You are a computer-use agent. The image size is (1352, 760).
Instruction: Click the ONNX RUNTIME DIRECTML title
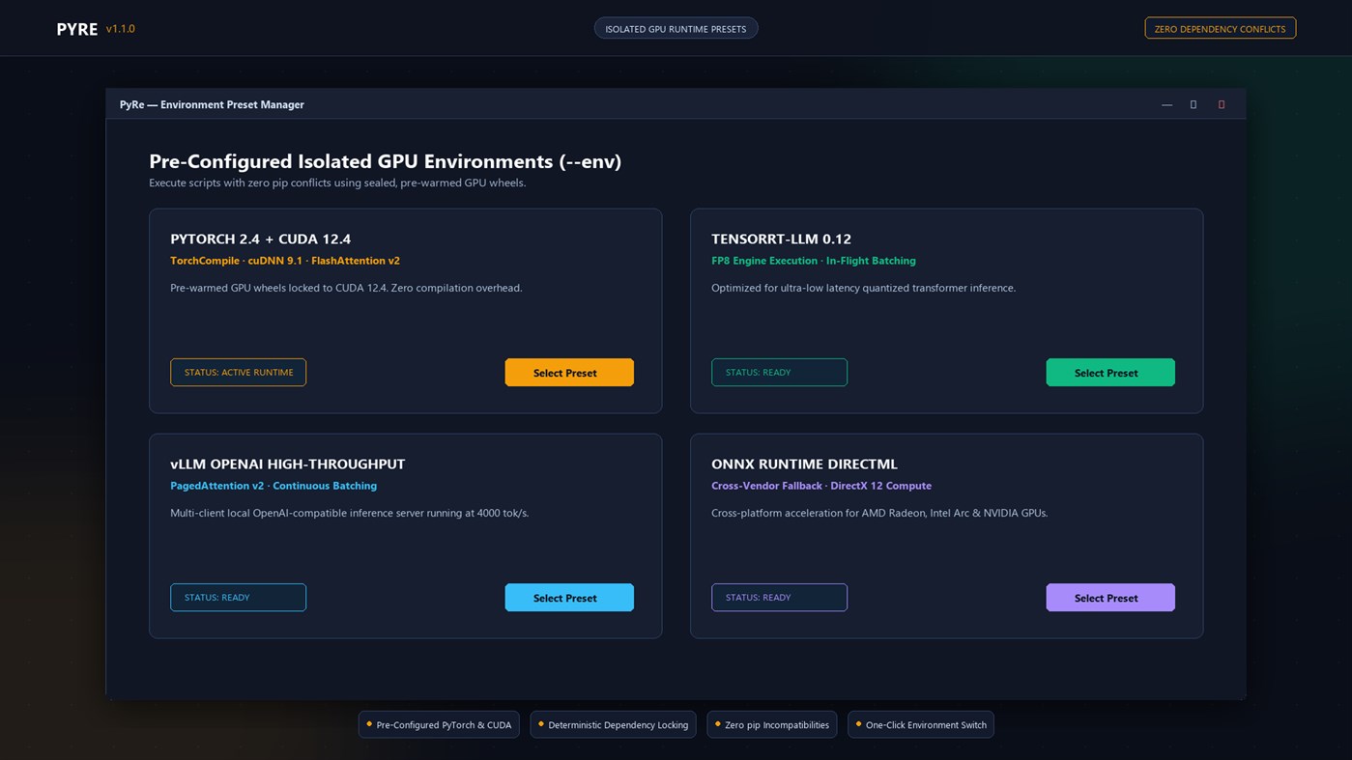click(x=804, y=464)
